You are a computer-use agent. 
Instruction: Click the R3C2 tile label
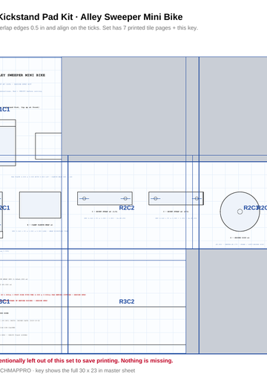point(127,301)
